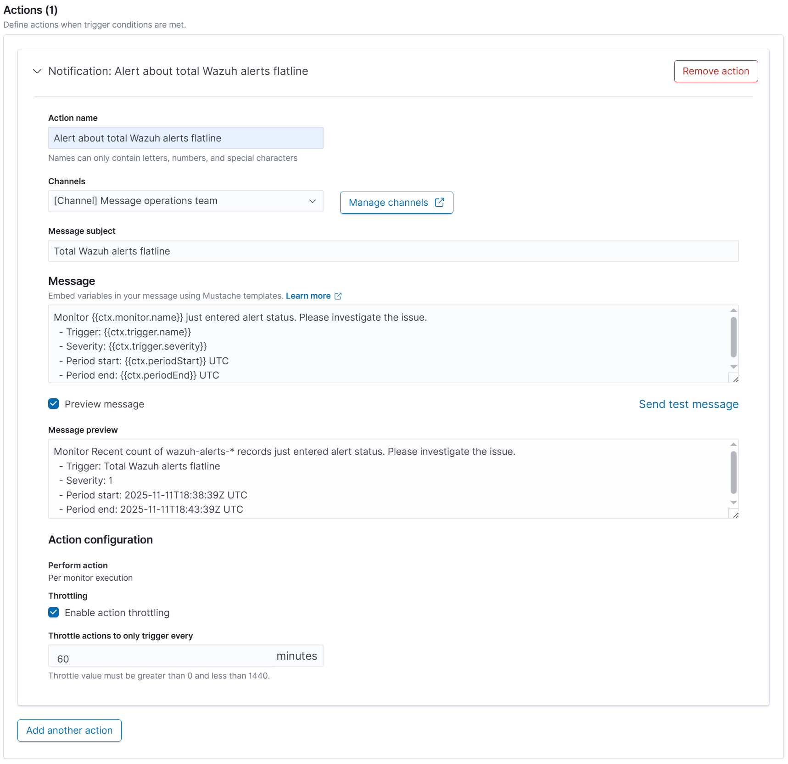Collapse the notification action chevron
Image resolution: width=788 pixels, height=764 pixels.
(37, 71)
